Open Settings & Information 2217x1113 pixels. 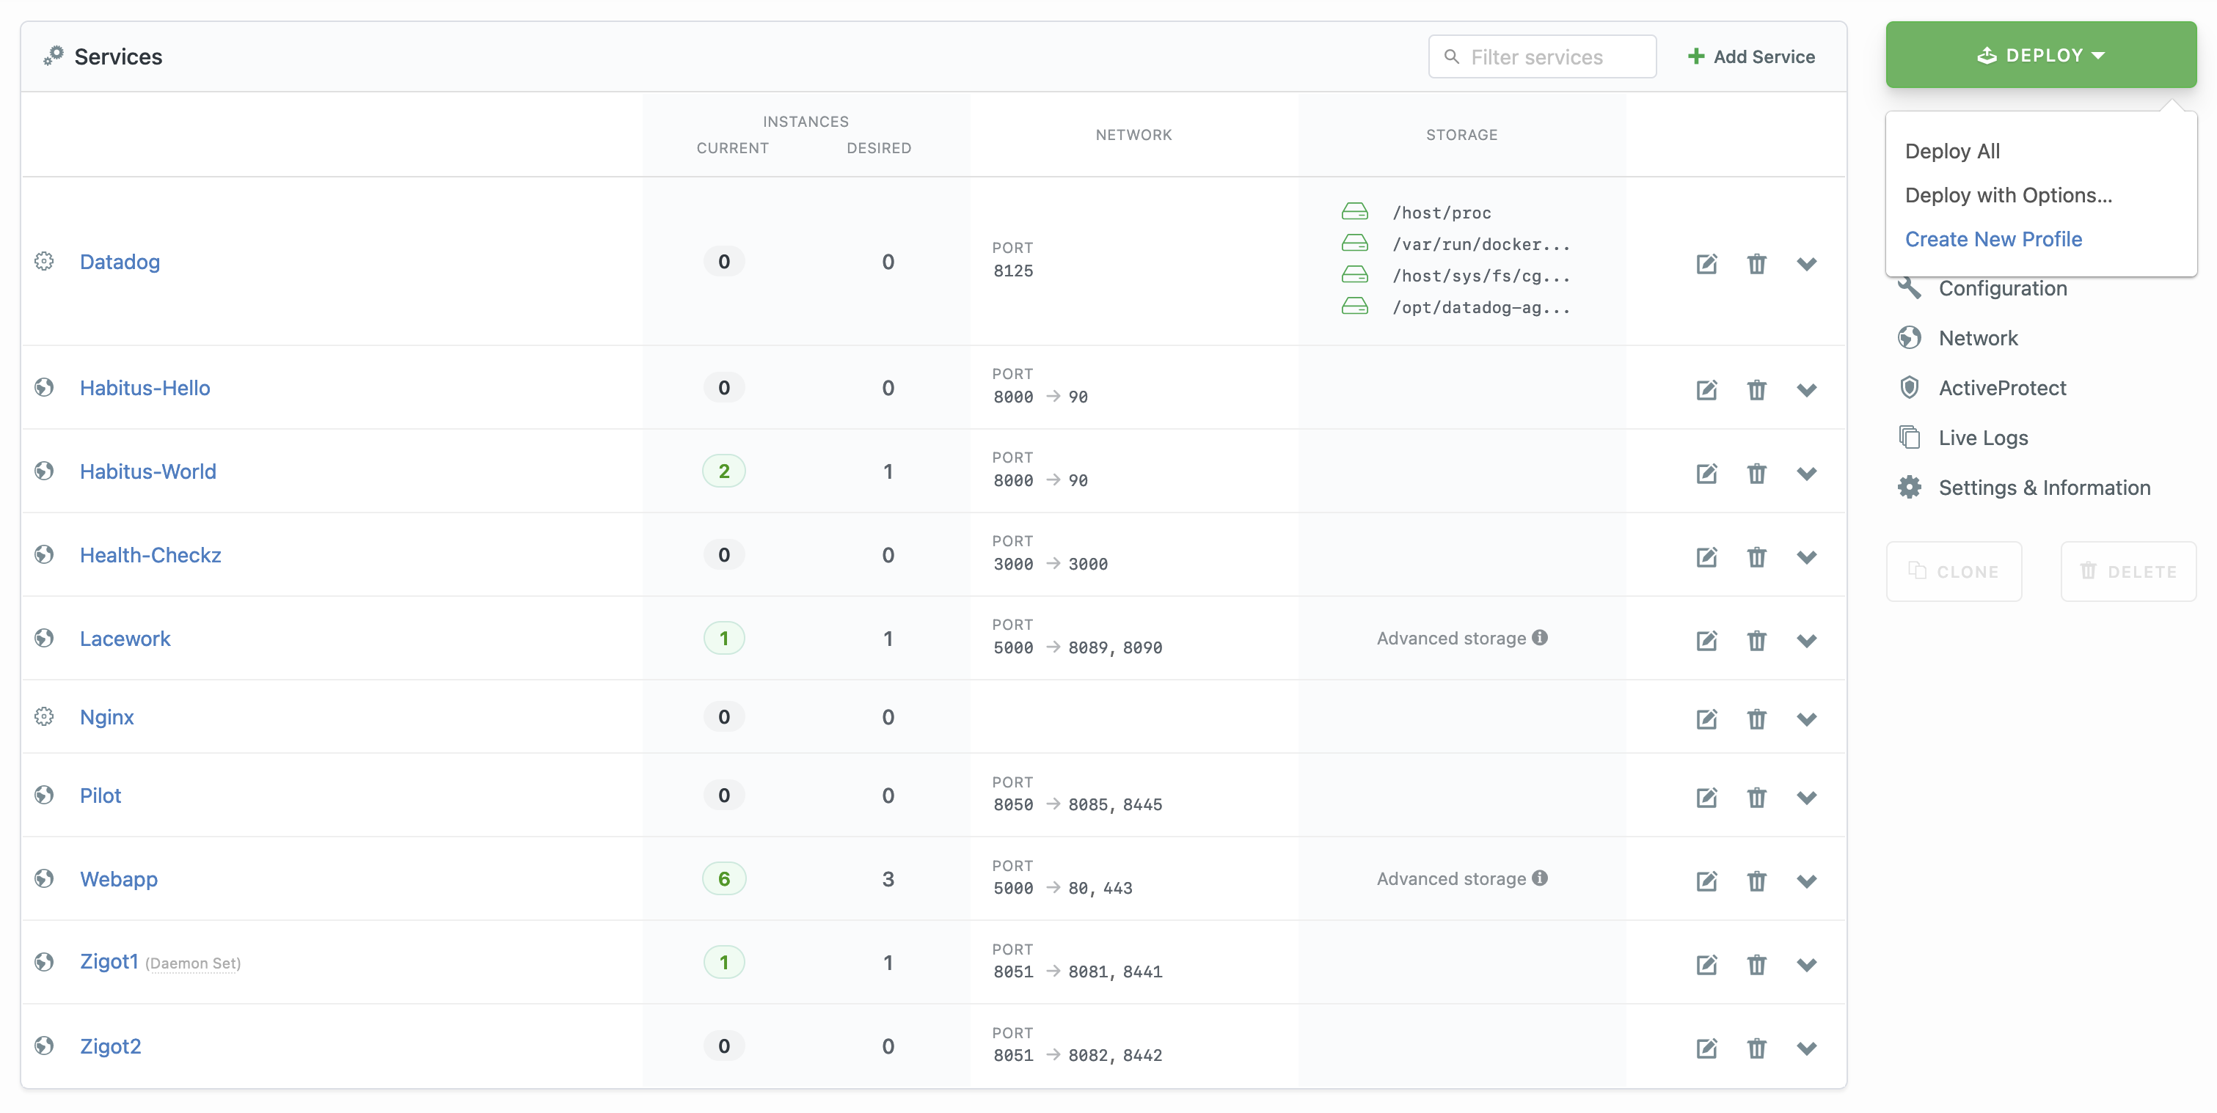2043,487
